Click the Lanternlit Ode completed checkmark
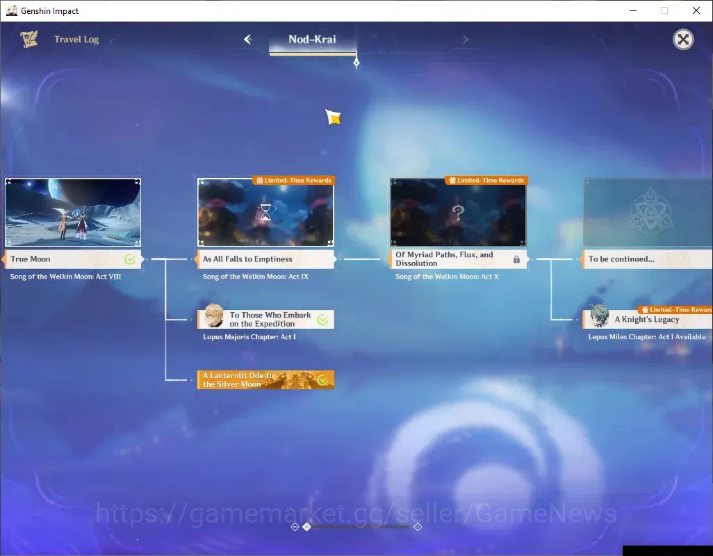This screenshot has width=713, height=556. [x=322, y=380]
